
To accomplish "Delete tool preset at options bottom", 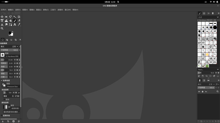I will (13, 121).
